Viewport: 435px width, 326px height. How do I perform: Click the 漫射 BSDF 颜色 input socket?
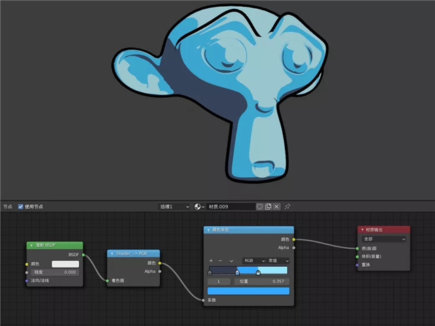tap(27, 264)
